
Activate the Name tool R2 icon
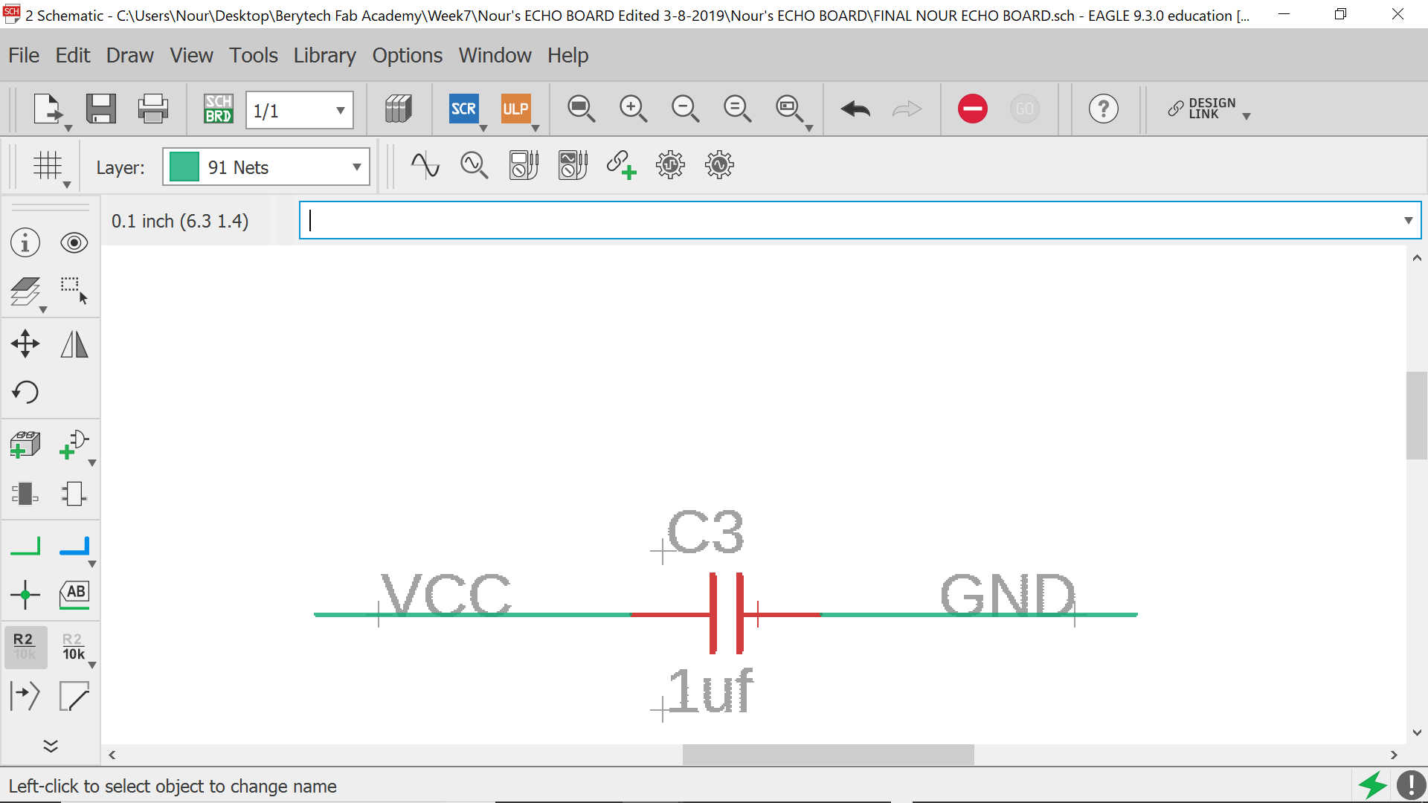(x=25, y=646)
